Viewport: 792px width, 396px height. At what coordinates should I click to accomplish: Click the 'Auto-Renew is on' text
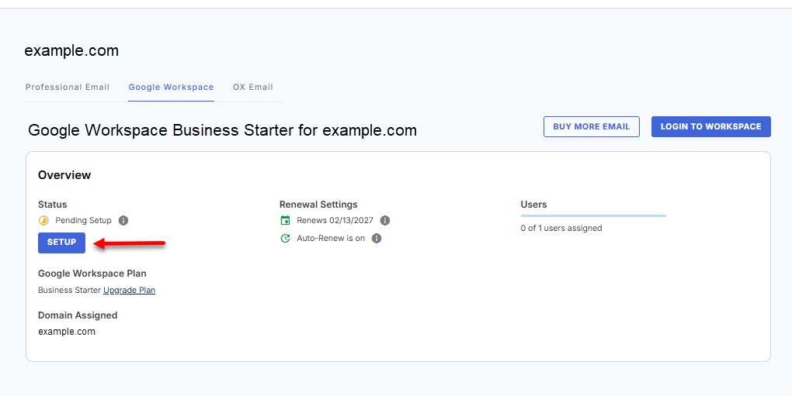(331, 239)
